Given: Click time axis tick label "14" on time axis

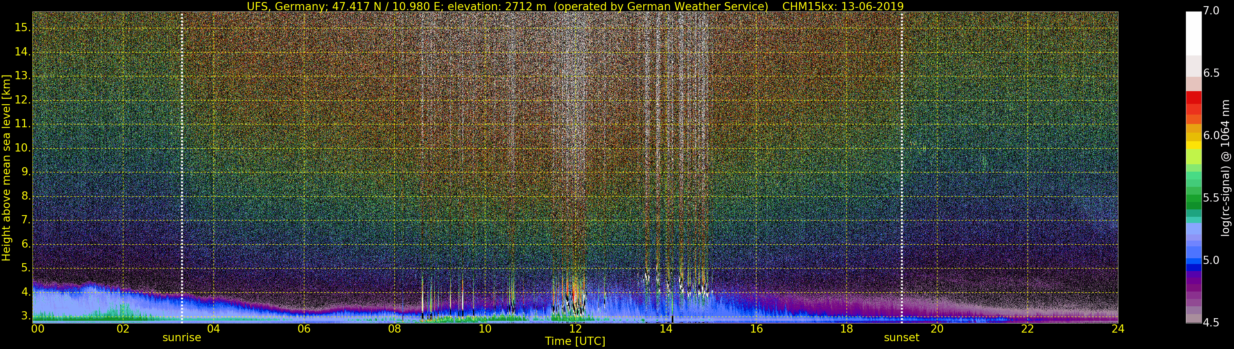Looking at the screenshot, I should [x=666, y=329].
